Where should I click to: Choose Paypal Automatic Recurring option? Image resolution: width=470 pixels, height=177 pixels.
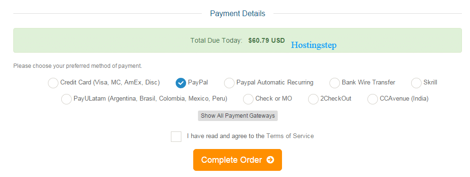229,83
